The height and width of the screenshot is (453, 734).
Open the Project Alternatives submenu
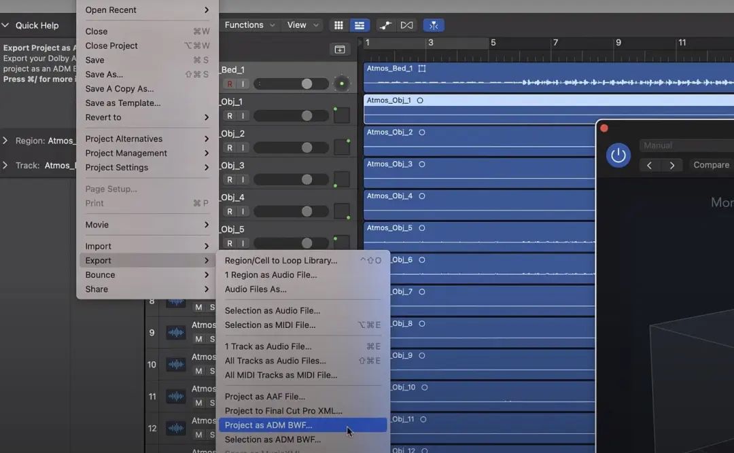click(147, 139)
